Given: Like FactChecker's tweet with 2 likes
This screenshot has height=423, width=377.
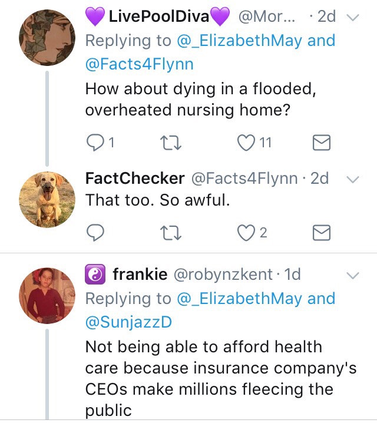Looking at the screenshot, I should click(246, 233).
